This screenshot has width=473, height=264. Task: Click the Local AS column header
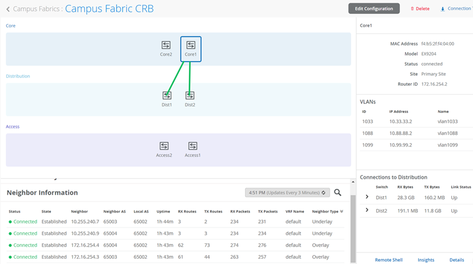141,212
